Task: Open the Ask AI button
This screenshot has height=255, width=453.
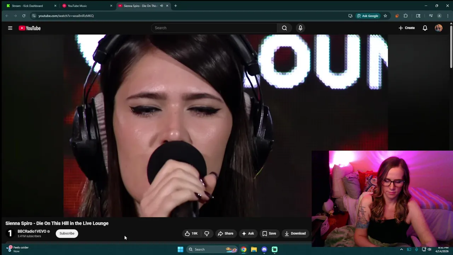Action: click(248, 233)
